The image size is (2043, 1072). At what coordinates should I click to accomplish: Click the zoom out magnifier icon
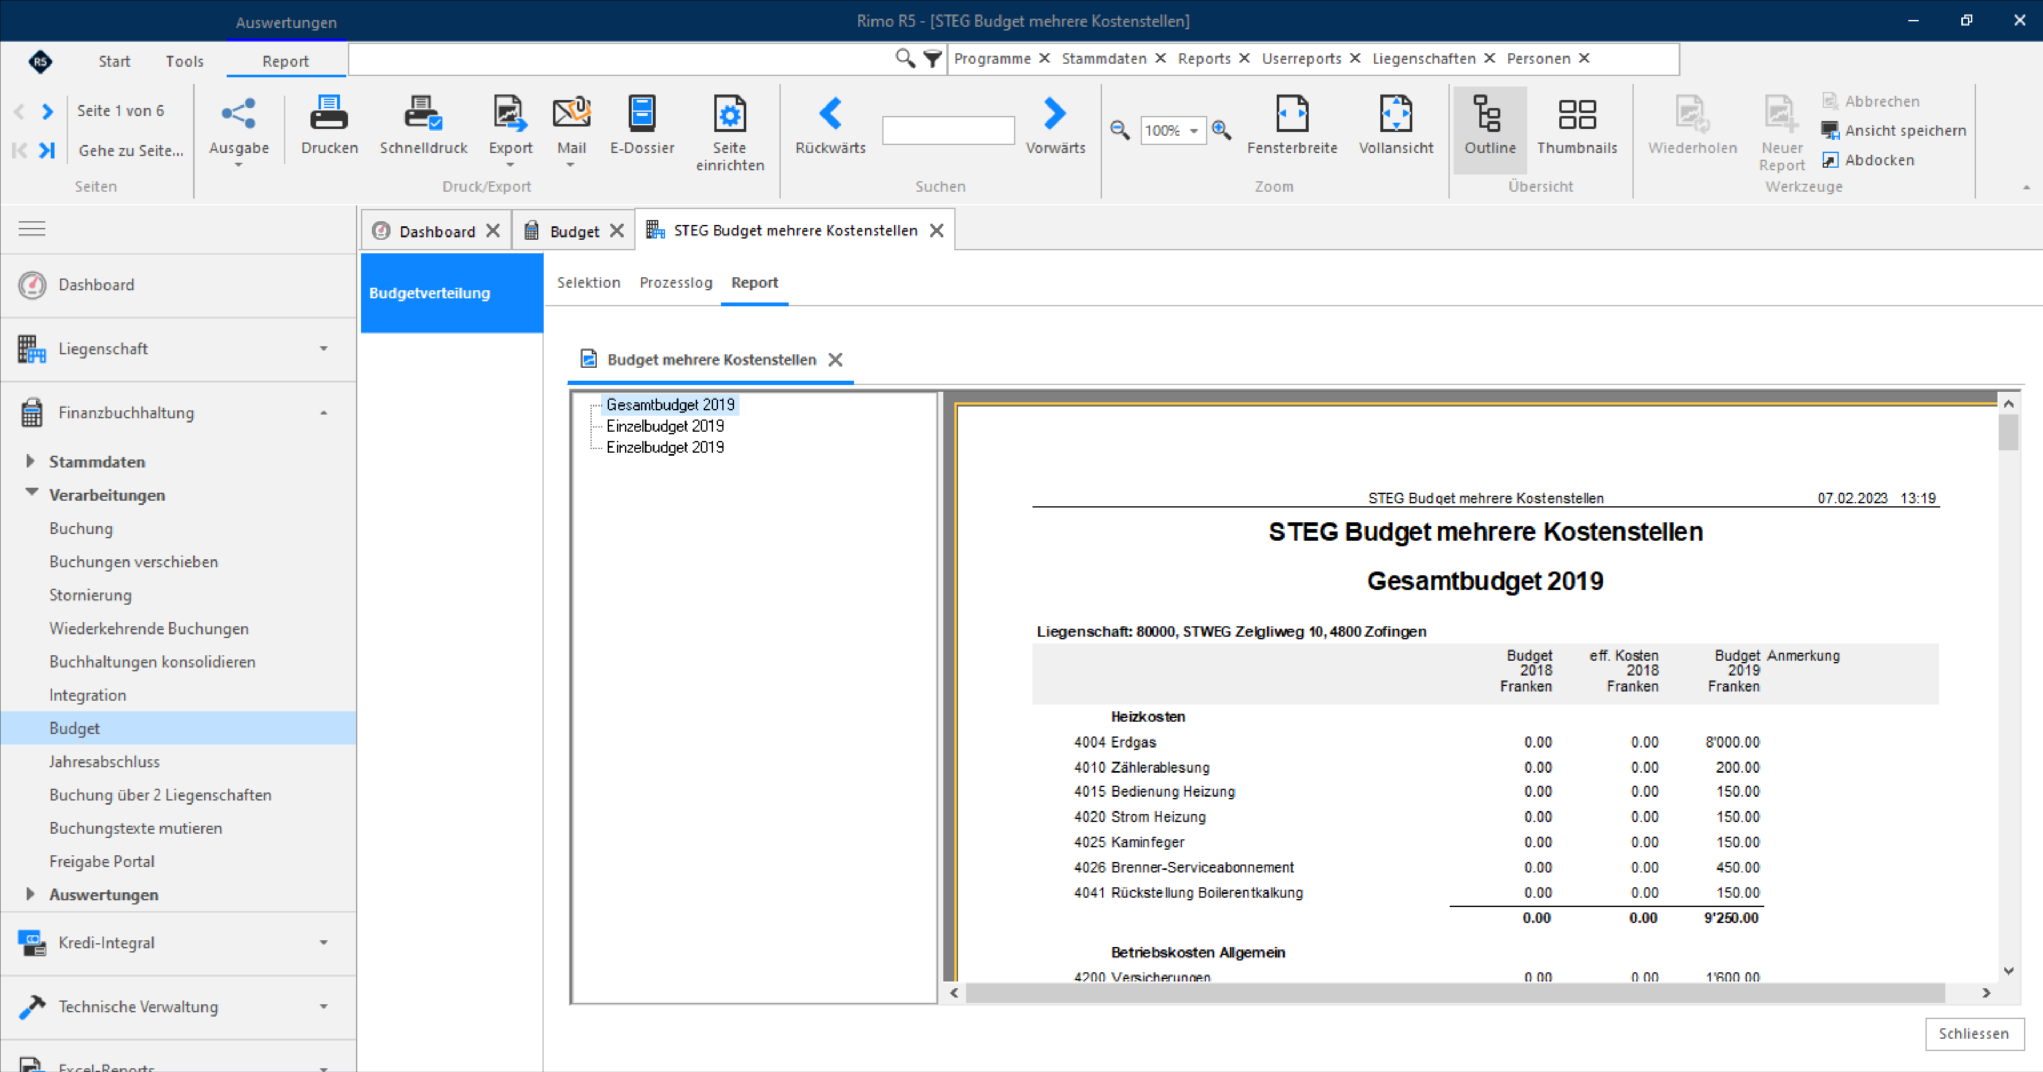coord(1119,130)
